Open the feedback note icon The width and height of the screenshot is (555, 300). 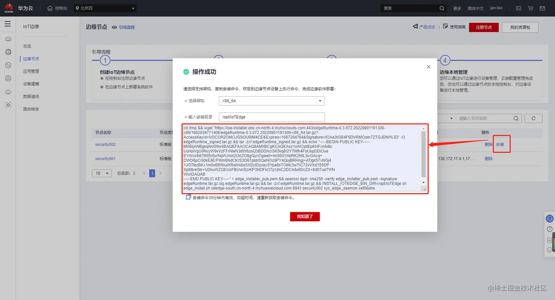pyautogui.click(x=549, y=240)
